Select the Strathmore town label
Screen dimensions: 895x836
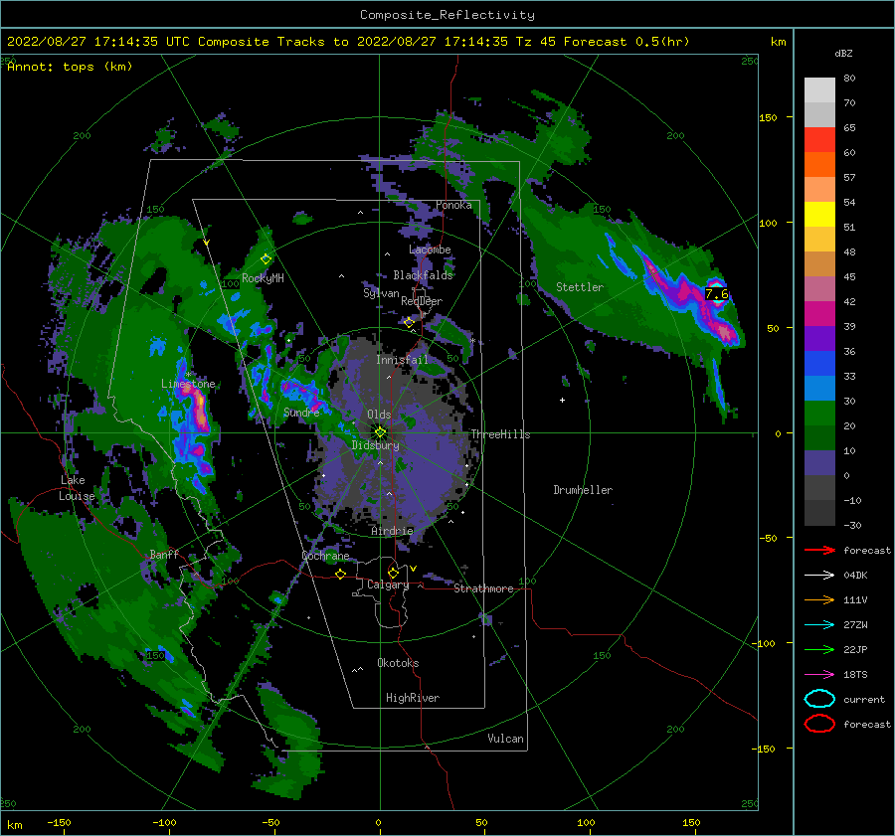483,588
